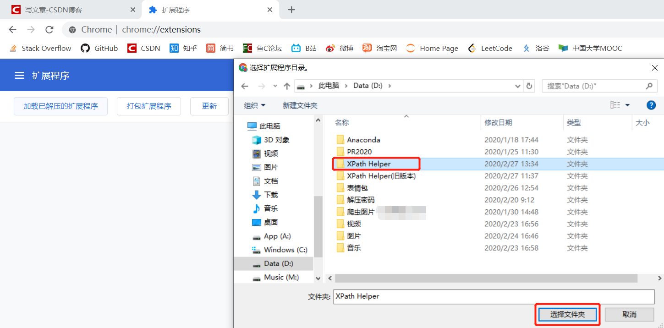This screenshot has width=664, height=328.
Task: Reload the current Chrome page
Action: pyautogui.click(x=49, y=29)
